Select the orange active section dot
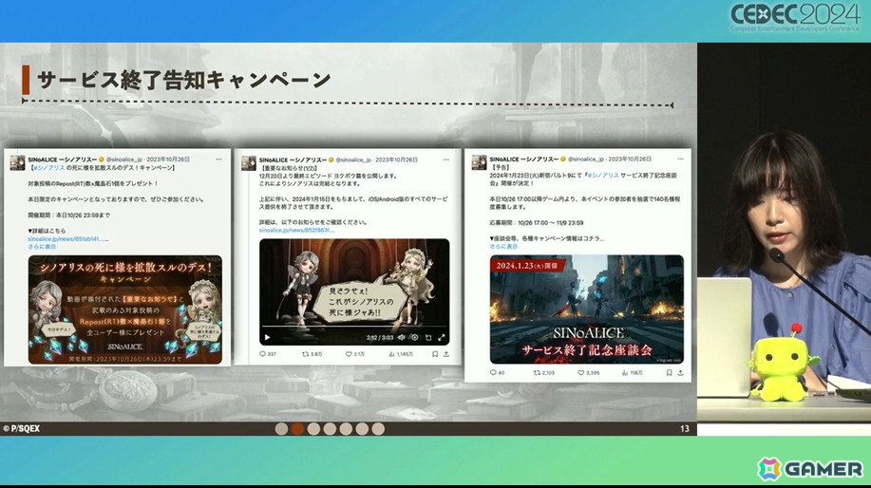 pyautogui.click(x=297, y=428)
